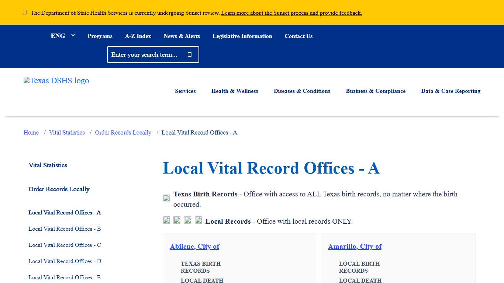Click the search magnifier icon
Image resolution: width=504 pixels, height=283 pixels.
189,54
